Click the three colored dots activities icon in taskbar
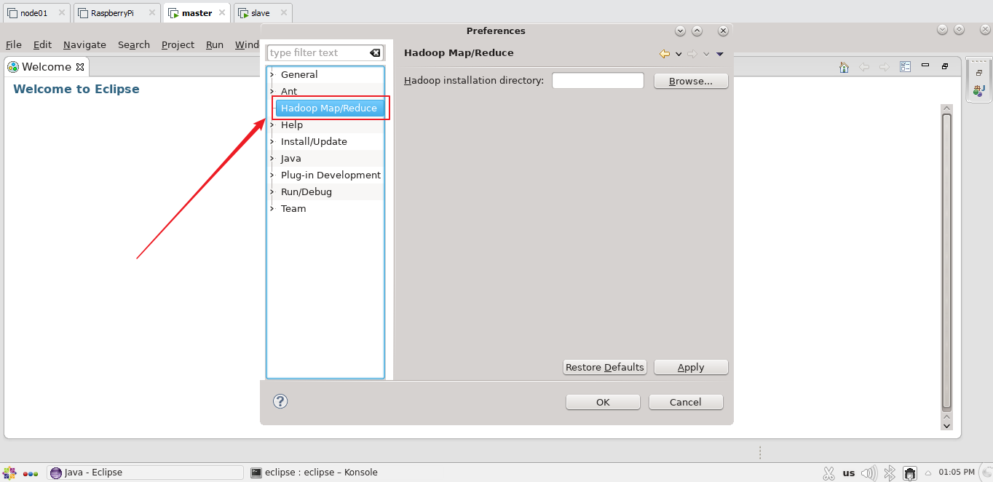The image size is (993, 482). tap(31, 473)
